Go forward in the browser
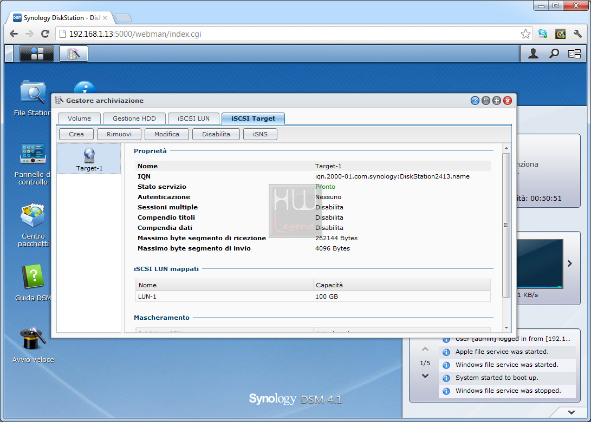 point(29,34)
